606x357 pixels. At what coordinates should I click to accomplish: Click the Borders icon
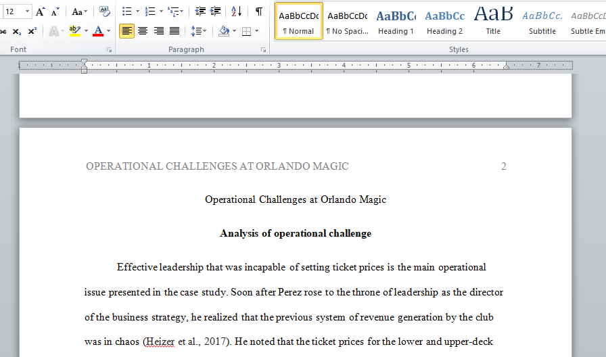click(x=247, y=31)
